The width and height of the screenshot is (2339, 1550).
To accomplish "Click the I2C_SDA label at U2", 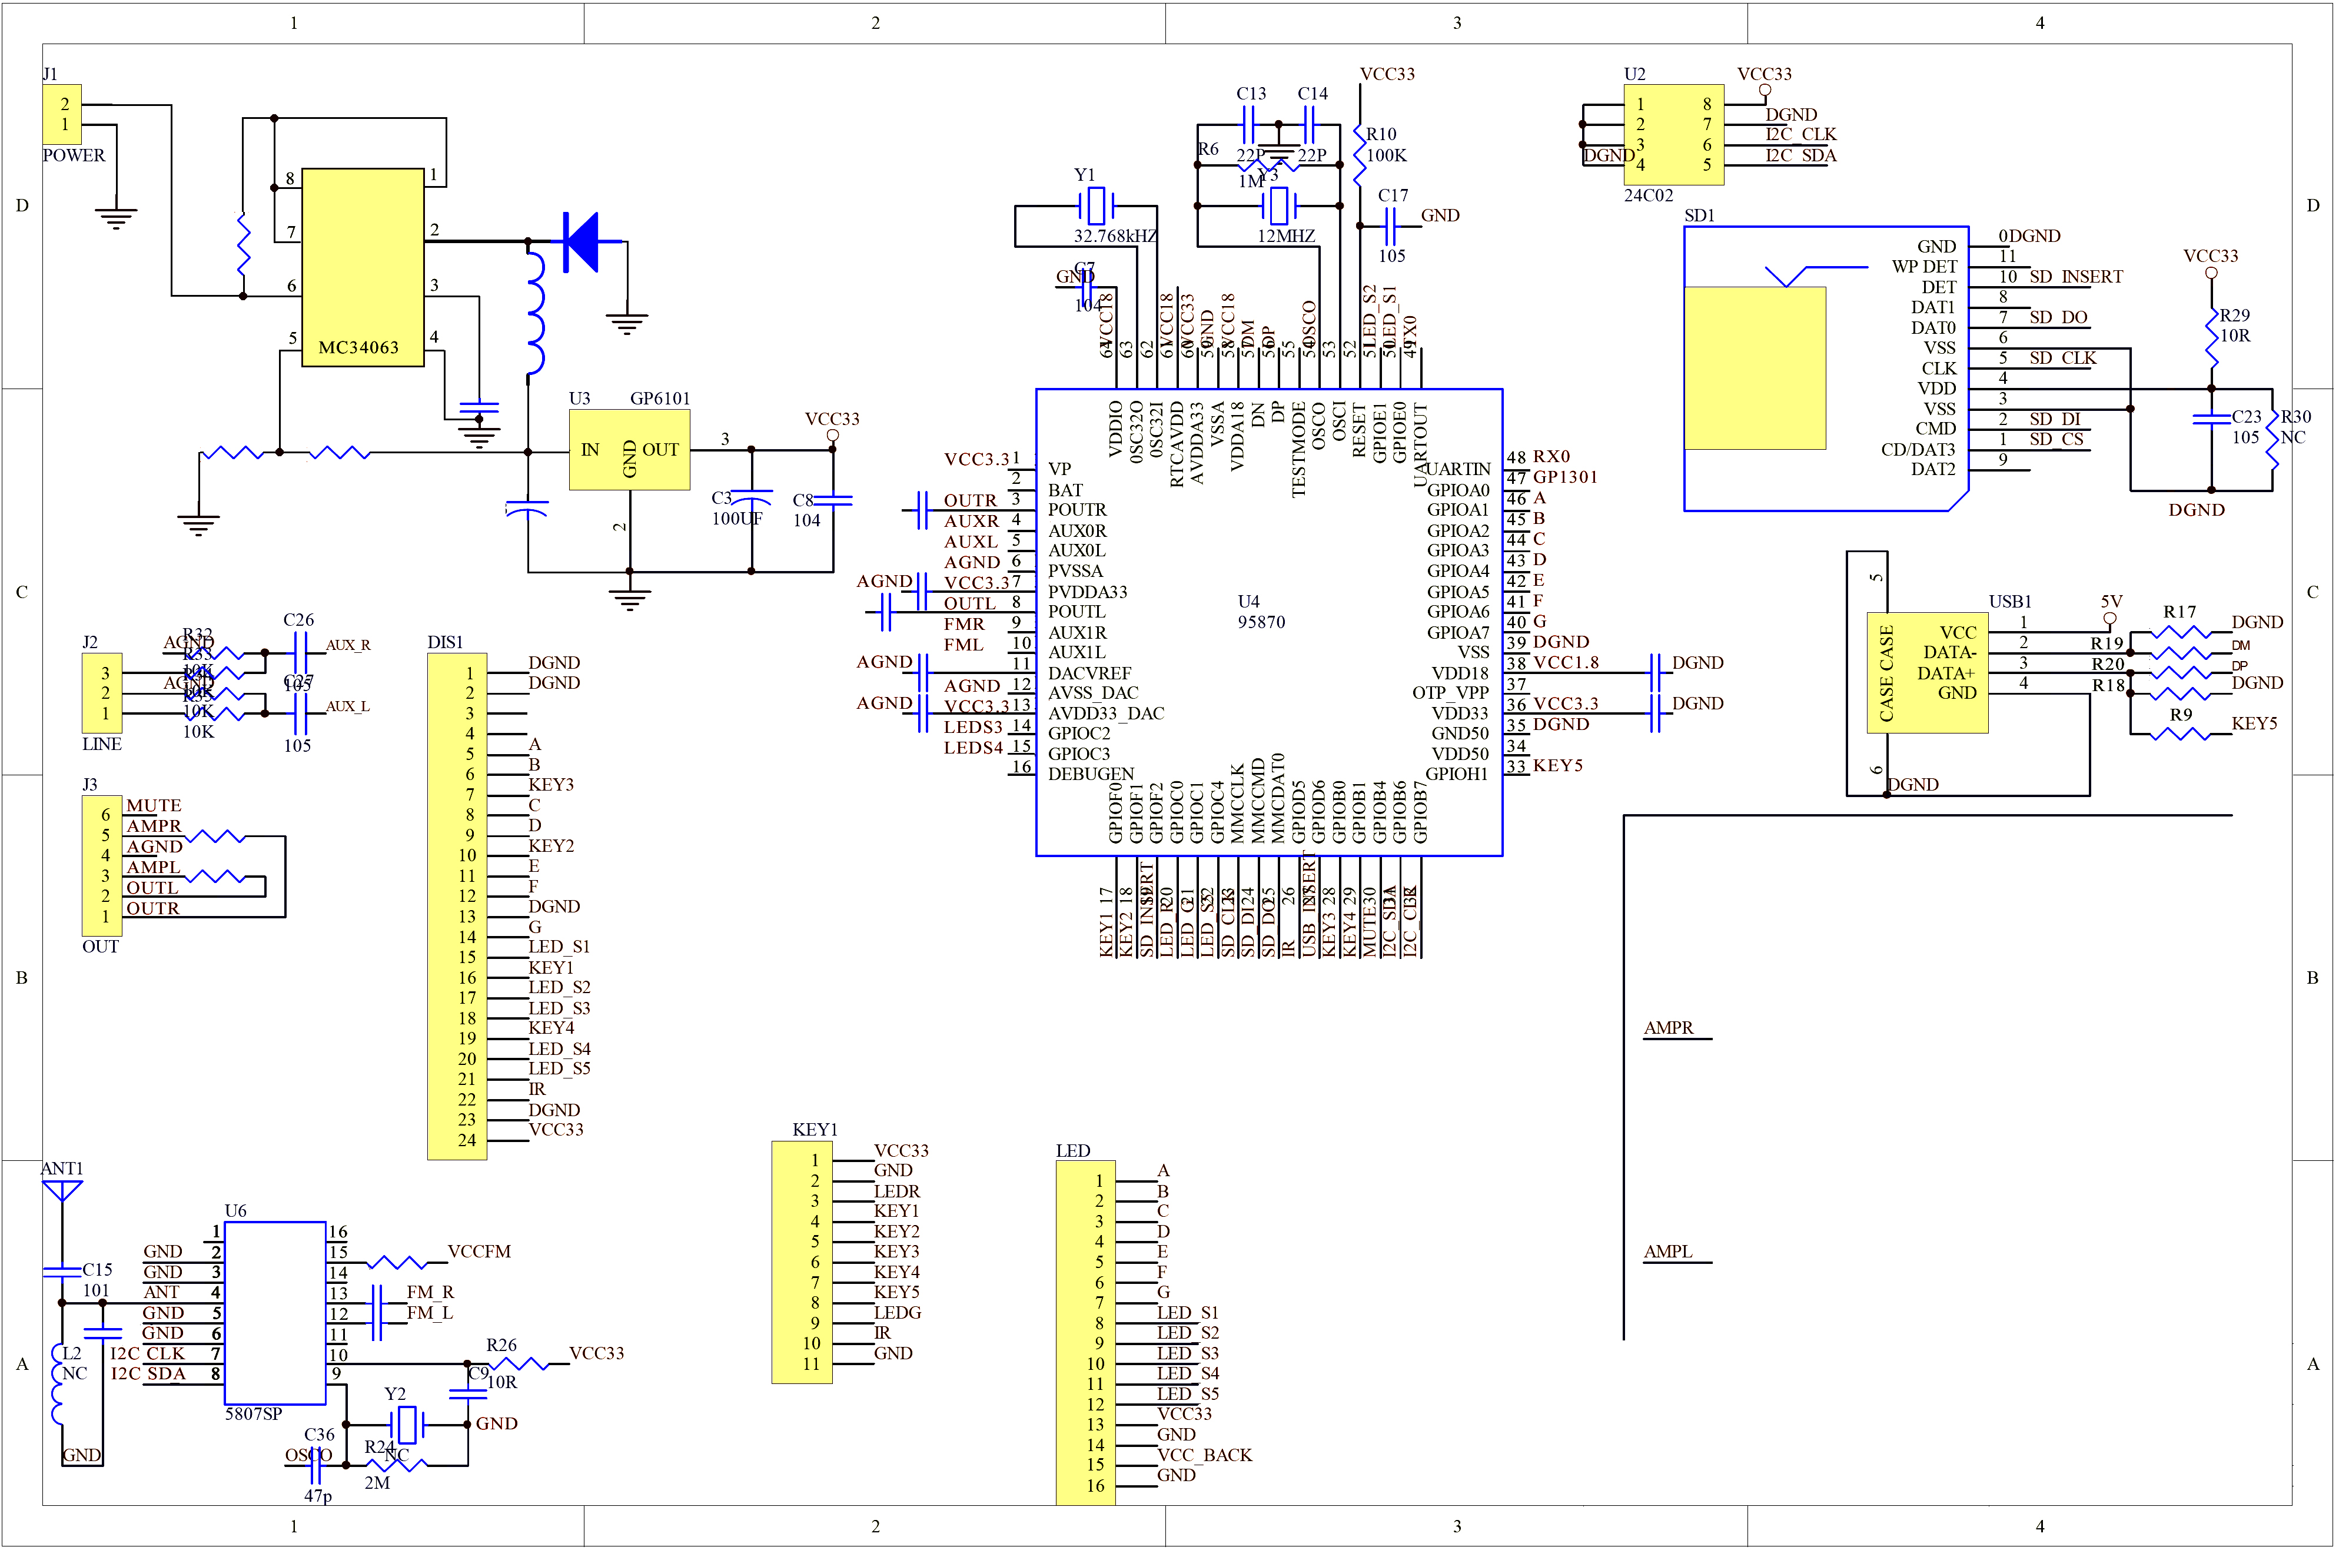I will pyautogui.click(x=1800, y=155).
